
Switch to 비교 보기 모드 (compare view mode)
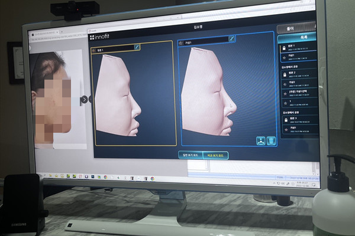[215, 156]
